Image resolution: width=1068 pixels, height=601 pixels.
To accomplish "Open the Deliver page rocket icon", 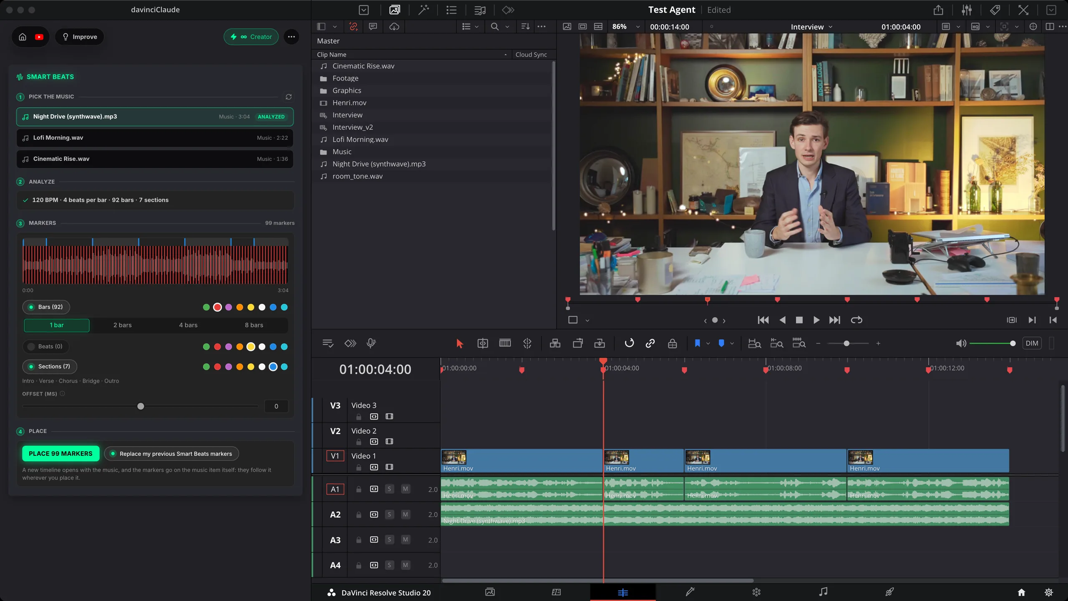I will [889, 592].
